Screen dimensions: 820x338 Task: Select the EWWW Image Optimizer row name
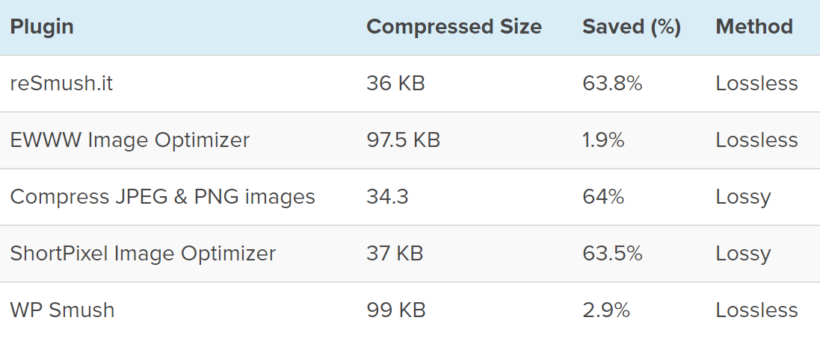coord(129,140)
